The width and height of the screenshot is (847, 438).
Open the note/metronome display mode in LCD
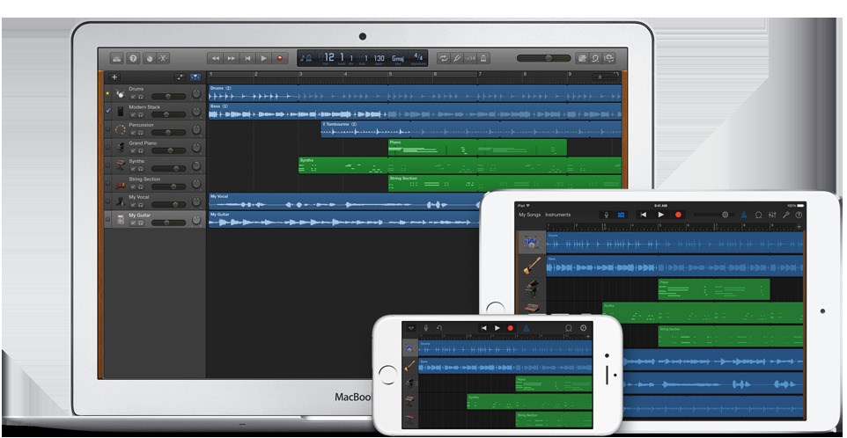(x=306, y=58)
